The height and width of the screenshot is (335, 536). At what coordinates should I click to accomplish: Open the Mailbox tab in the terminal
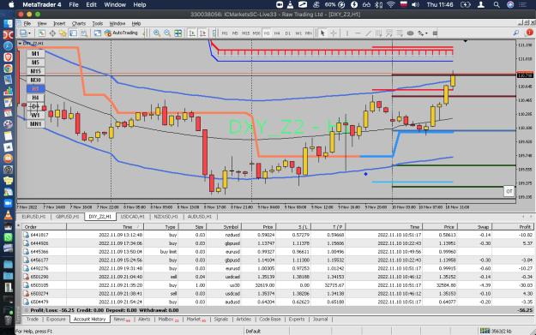tap(168, 320)
